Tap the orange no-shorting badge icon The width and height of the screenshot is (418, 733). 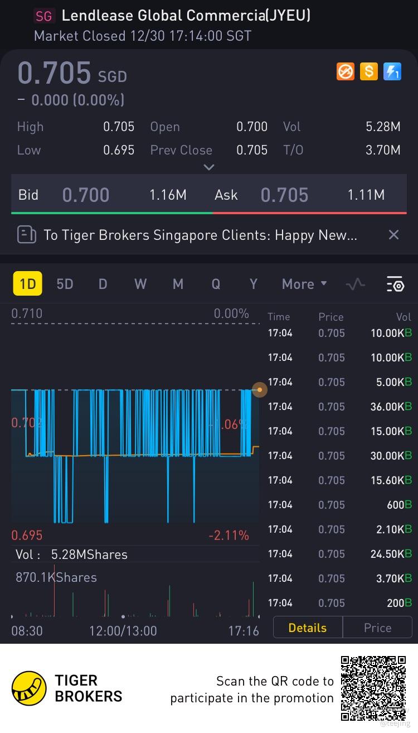tap(346, 71)
